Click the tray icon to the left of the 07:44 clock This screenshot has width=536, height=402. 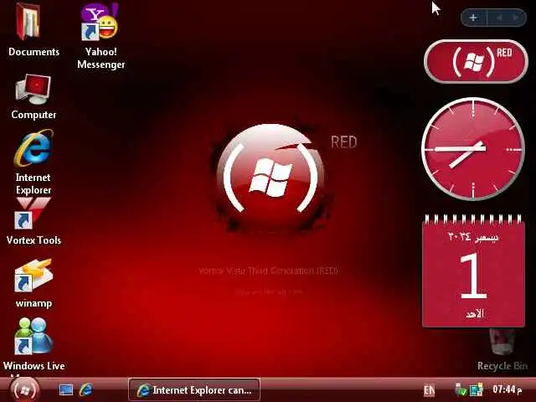point(477,389)
